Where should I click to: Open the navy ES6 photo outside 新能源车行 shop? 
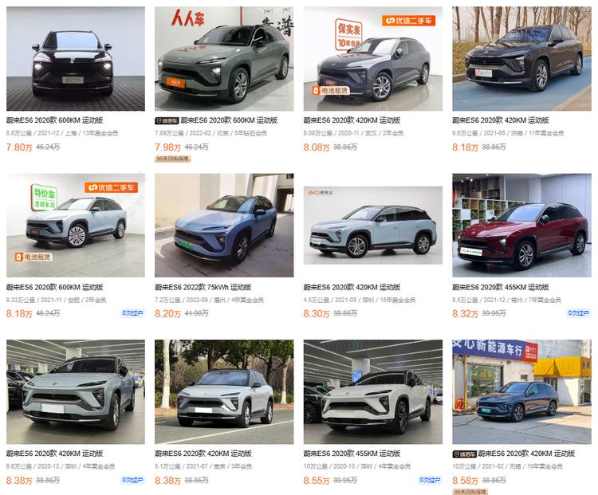click(521, 392)
